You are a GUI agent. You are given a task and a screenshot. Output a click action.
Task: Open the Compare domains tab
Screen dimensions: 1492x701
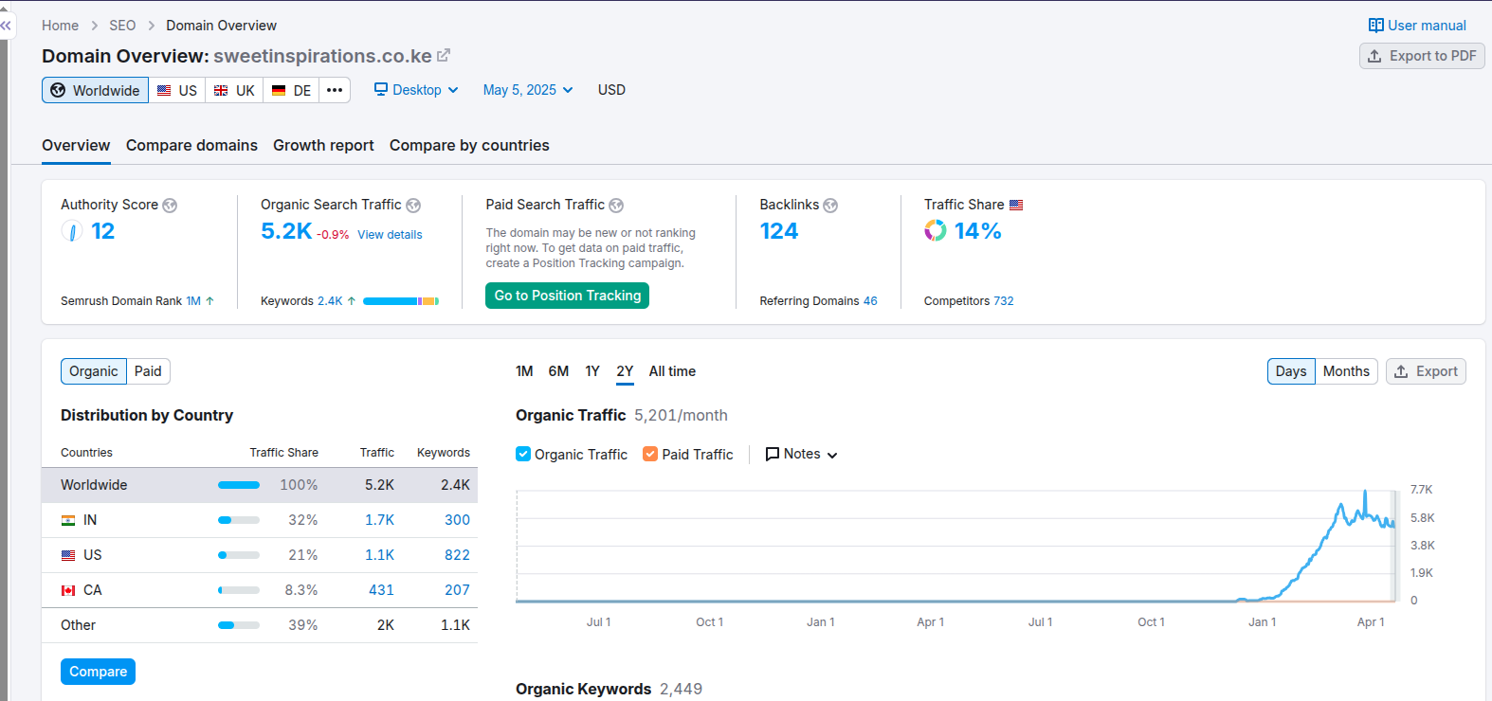pos(191,146)
